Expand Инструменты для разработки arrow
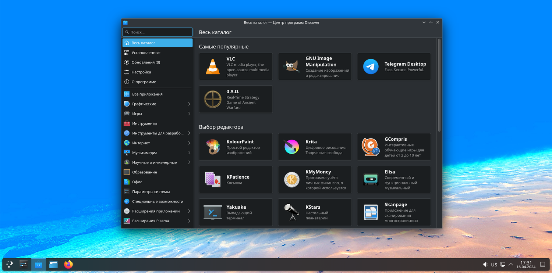The image size is (552, 273). coord(189,133)
